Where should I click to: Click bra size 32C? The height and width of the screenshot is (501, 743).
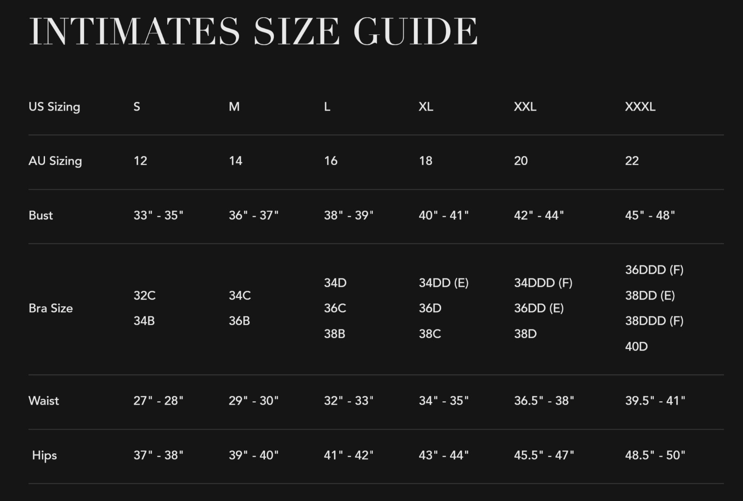(x=144, y=295)
